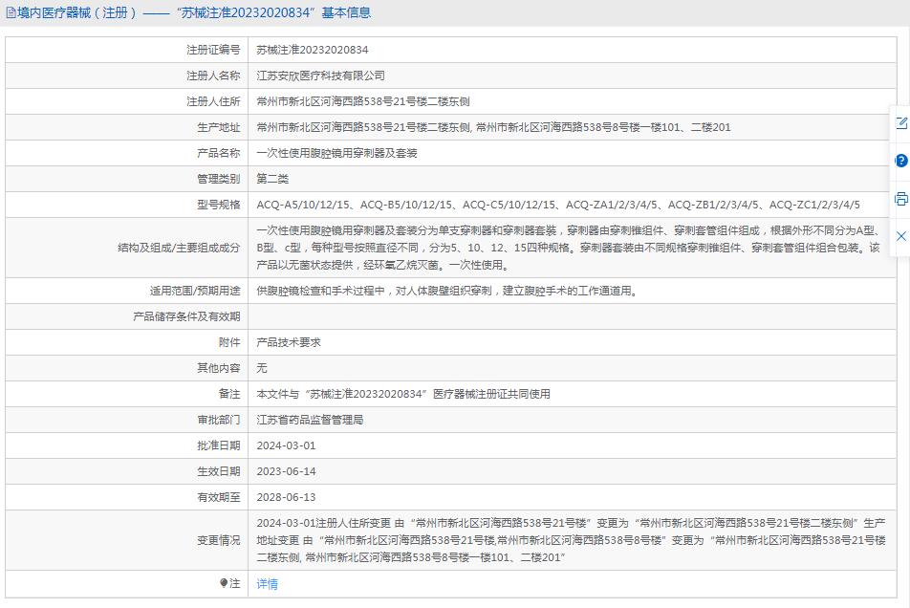Screen dimensions: 910x608
Task: Open the 详情 link
Action: (x=267, y=584)
